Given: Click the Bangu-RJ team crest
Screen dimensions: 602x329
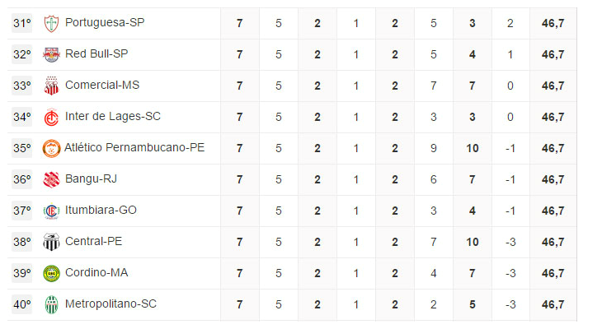Looking at the screenshot, I should (51, 179).
